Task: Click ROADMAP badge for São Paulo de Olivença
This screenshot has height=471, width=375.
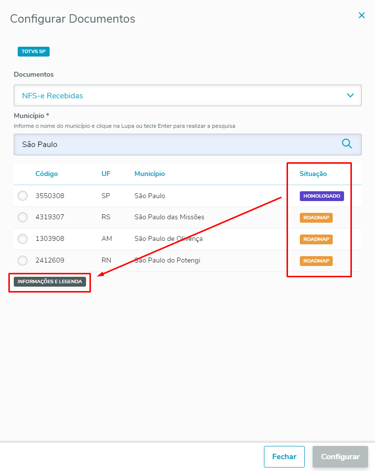Action: (x=316, y=239)
